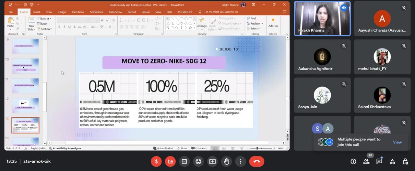The image size is (415, 171).
Task: Click Upload Blocked status bar item
Action: tap(163, 148)
